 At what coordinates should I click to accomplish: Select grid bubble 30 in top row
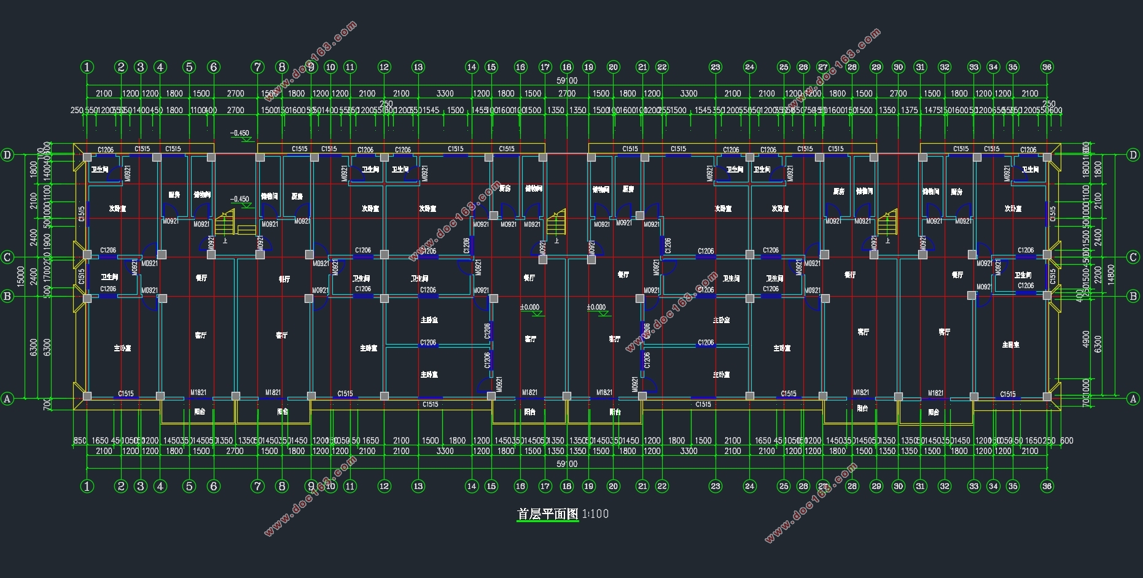click(x=899, y=67)
